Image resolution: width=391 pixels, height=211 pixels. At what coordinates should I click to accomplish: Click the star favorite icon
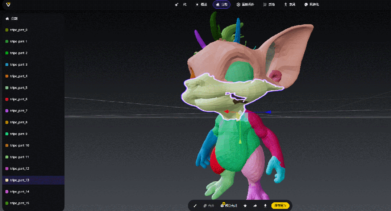[245, 206]
